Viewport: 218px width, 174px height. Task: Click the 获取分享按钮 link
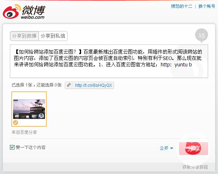195,167
